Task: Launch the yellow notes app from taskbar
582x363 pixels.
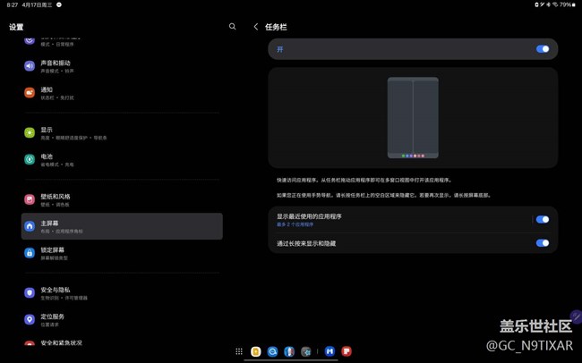Action: 256,351
